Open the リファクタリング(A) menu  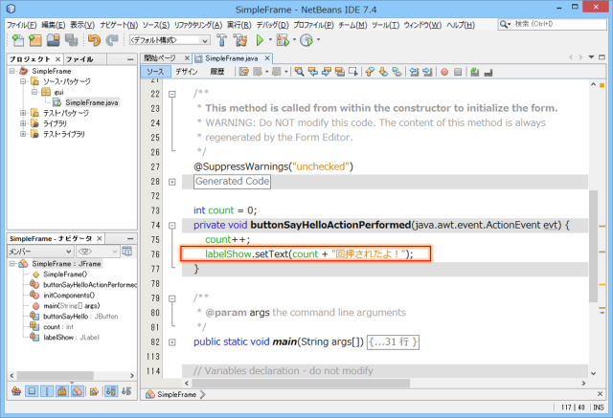pos(198,25)
